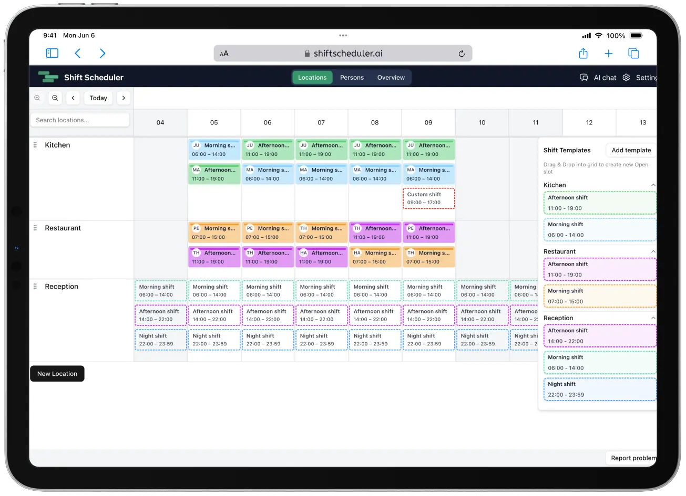
Task: Reload the page in address bar
Action: click(x=462, y=53)
